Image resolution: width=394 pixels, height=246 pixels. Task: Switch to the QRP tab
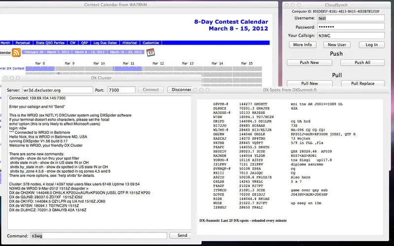tap(84, 43)
